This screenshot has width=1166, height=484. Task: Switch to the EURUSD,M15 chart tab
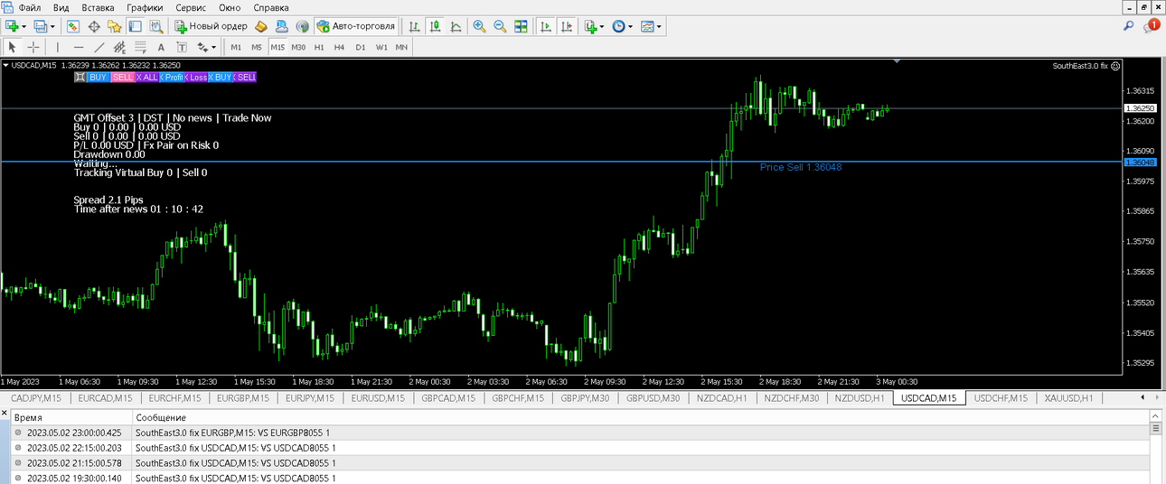click(x=380, y=398)
